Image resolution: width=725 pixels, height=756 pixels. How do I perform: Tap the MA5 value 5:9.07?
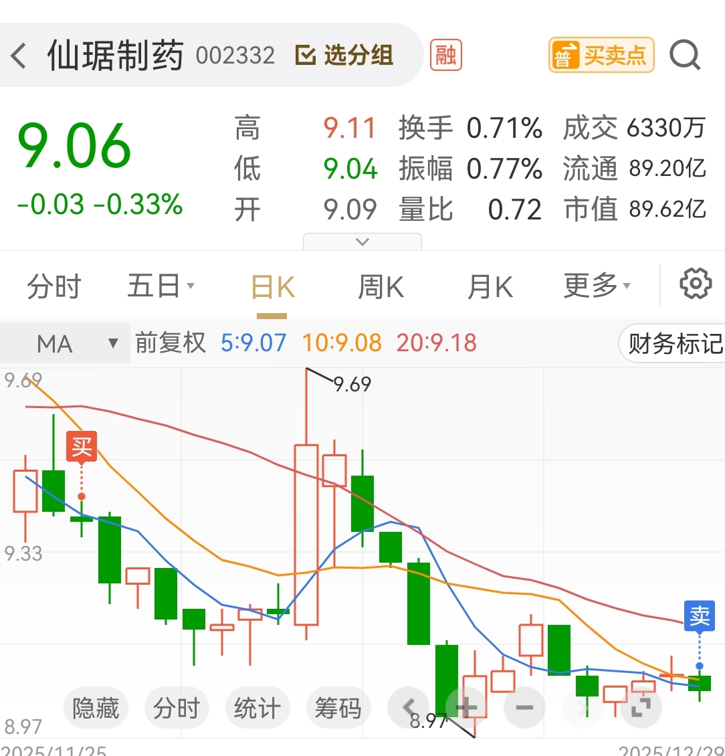(x=253, y=343)
